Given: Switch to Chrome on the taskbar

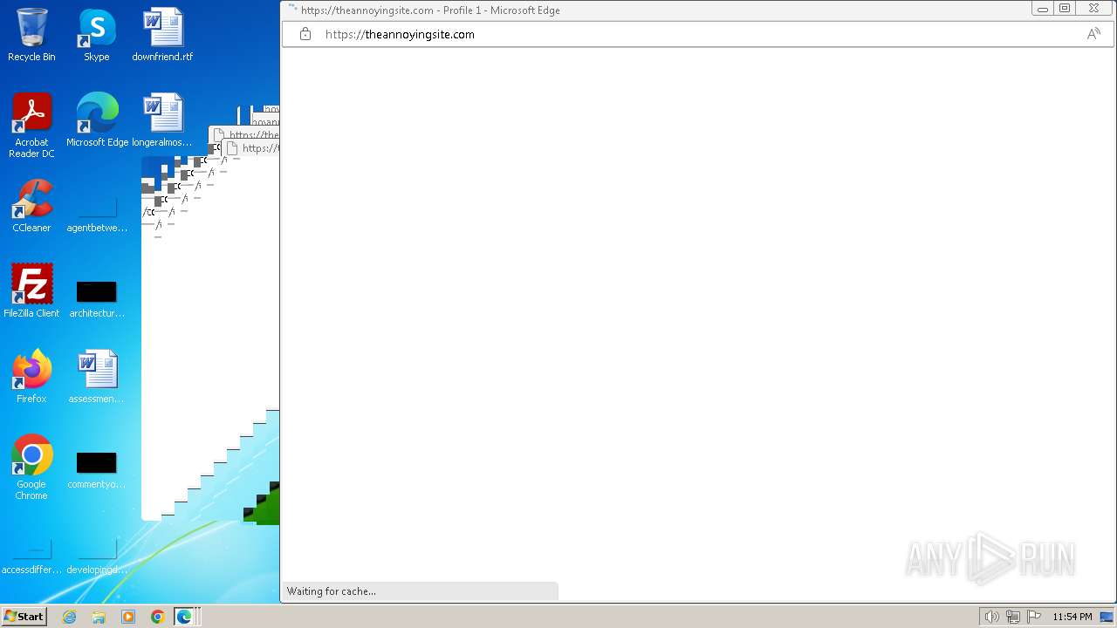Looking at the screenshot, I should 157,617.
